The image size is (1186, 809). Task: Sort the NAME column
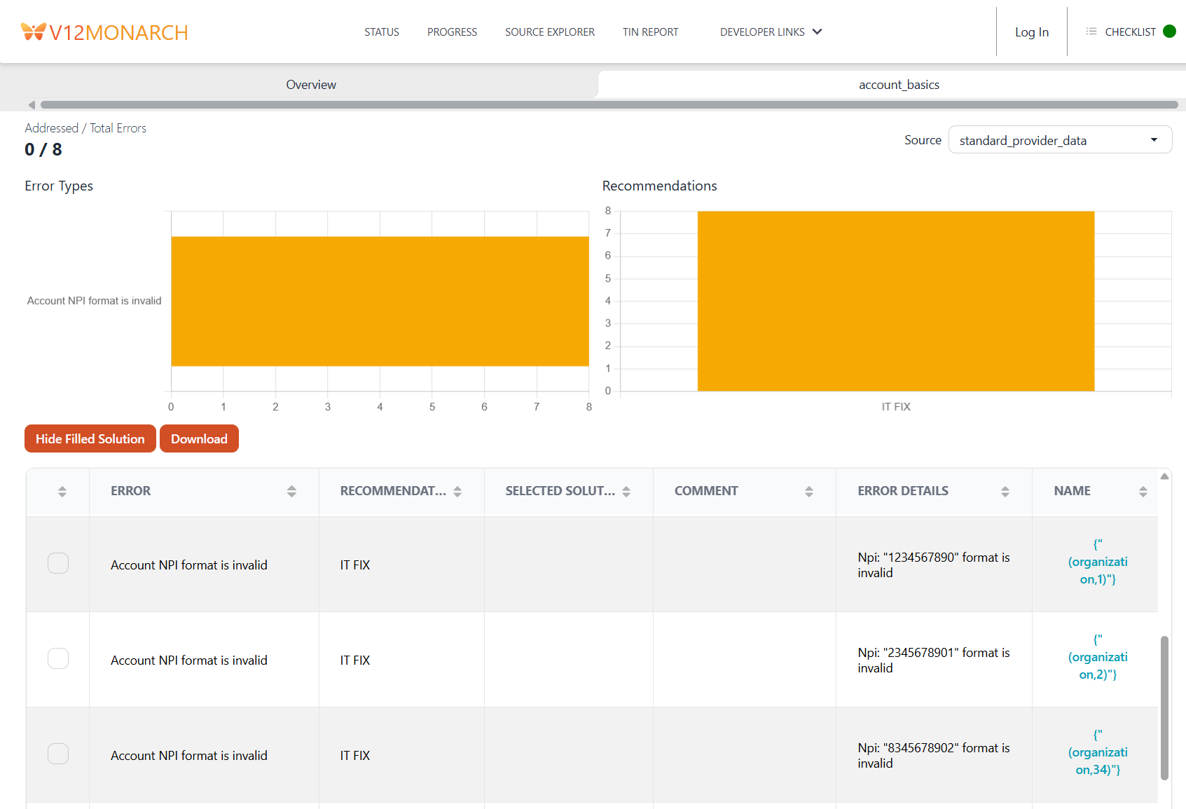click(x=1145, y=491)
